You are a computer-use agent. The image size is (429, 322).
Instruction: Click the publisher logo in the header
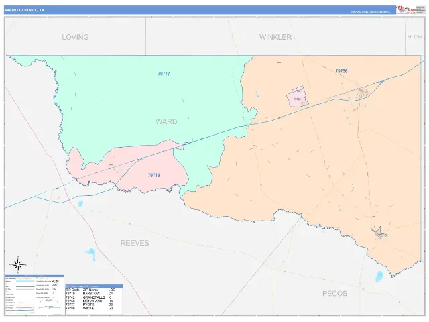pos(406,9)
